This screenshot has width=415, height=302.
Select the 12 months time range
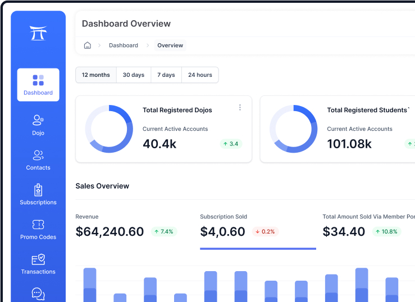pos(96,75)
